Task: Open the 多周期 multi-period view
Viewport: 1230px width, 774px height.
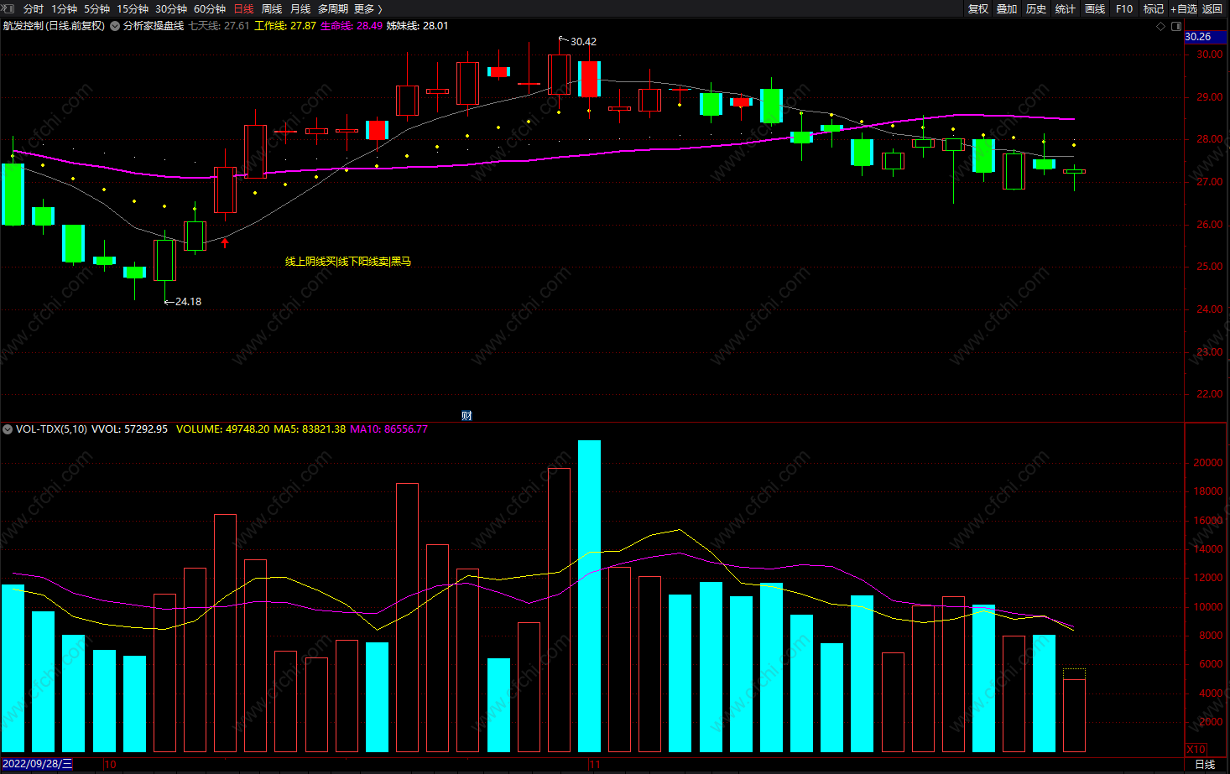Action: click(x=333, y=8)
